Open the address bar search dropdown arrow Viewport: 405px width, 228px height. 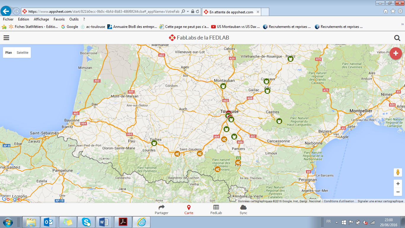188,12
